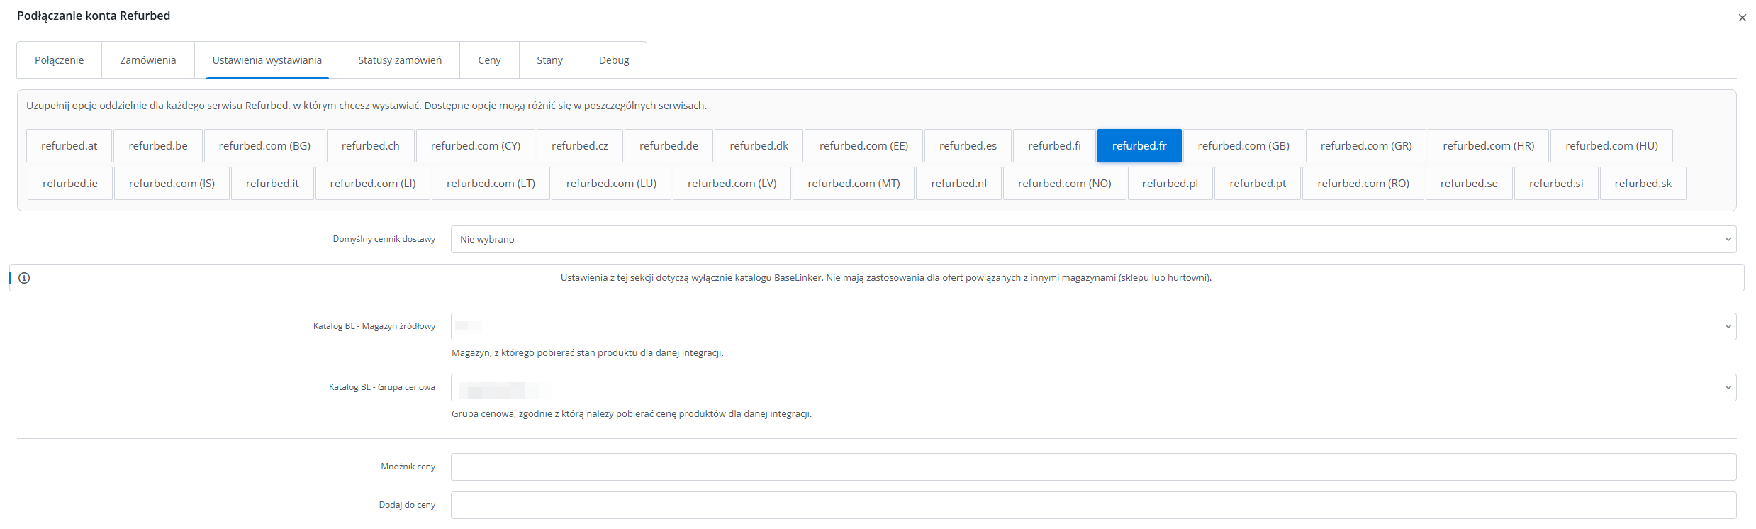Image resolution: width=1756 pixels, height=529 pixels.
Task: Click the Mnożnik ceny input field
Action: (x=1093, y=467)
